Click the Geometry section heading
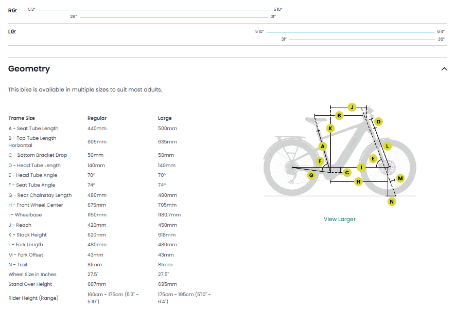 click(x=29, y=69)
